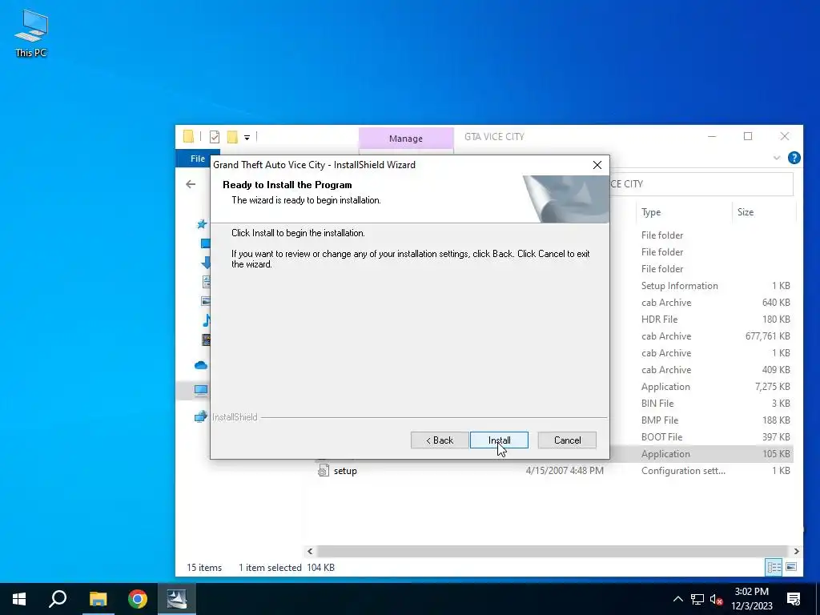Open File Explorer from the taskbar
Screen dimensions: 820x615
click(x=98, y=599)
